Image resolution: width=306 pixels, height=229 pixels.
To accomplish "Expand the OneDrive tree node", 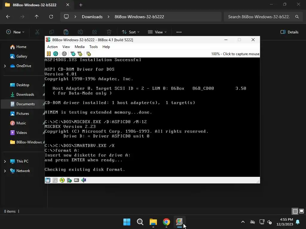I will (x=5, y=66).
